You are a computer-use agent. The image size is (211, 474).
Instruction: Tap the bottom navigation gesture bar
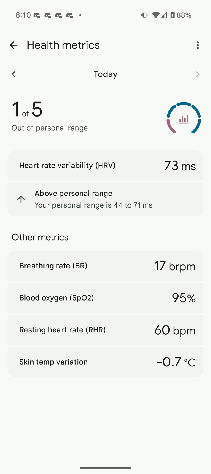[105, 468]
